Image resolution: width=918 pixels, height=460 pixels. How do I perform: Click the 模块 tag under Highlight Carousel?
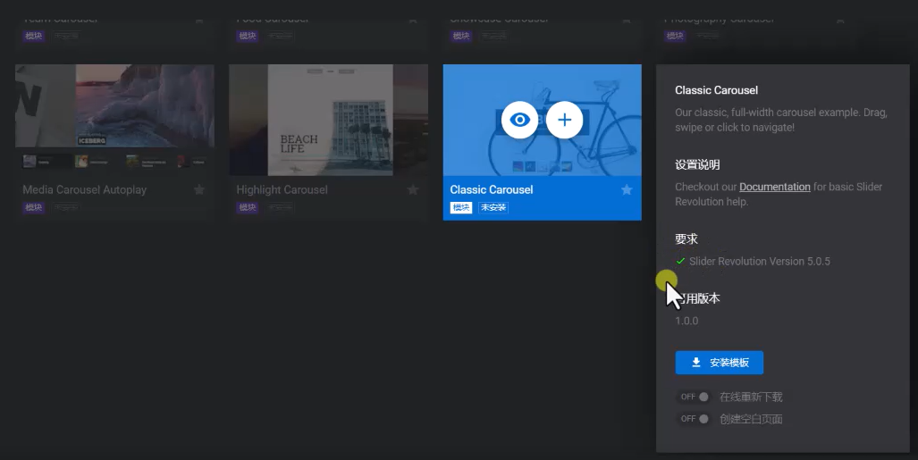pyautogui.click(x=248, y=207)
